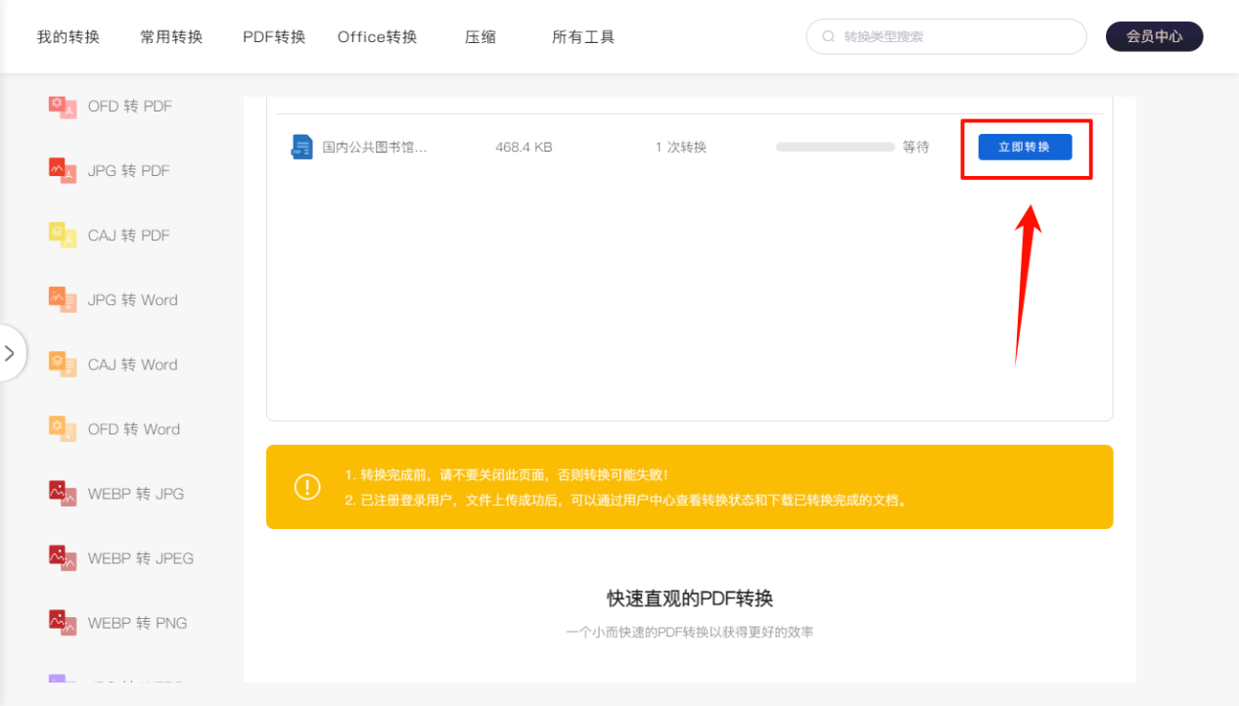The height and width of the screenshot is (706, 1239).
Task: Choose the JPG 转 Word icon
Action: [x=63, y=300]
